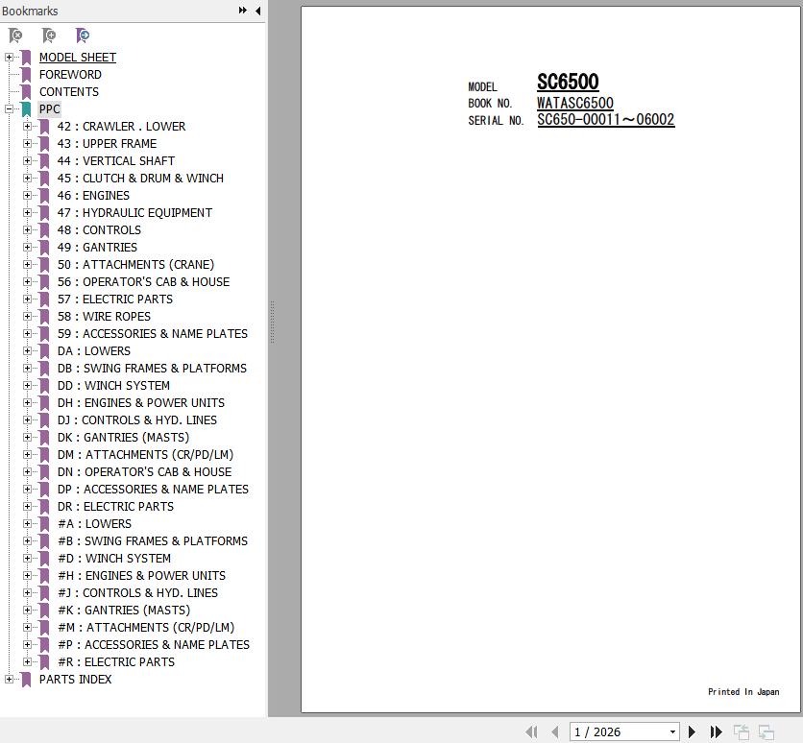
Task: Open 56 : OPERATOR'S CAB & HOUSE
Action: pos(143,282)
